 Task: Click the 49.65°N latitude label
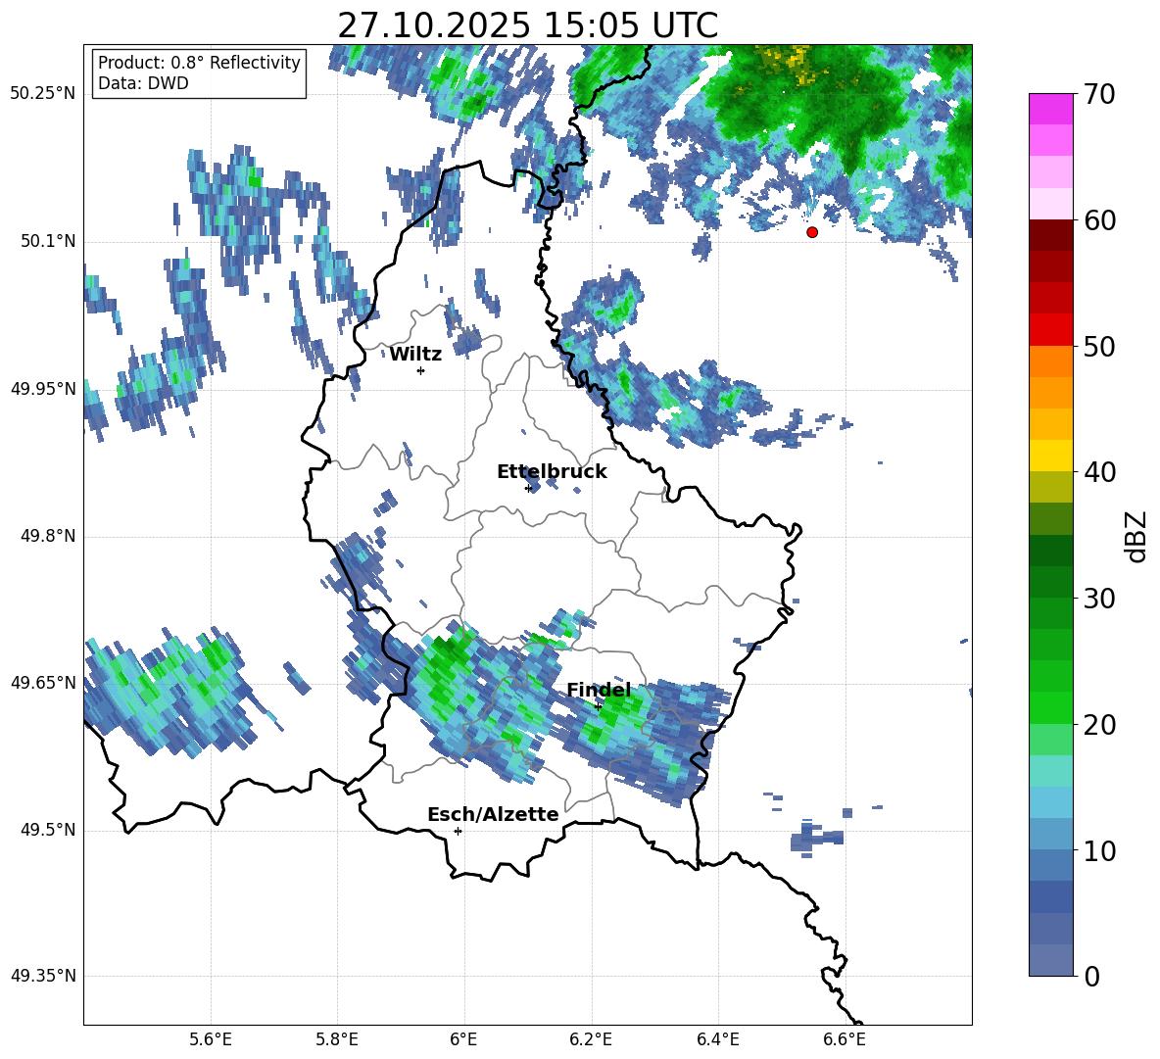tap(43, 683)
